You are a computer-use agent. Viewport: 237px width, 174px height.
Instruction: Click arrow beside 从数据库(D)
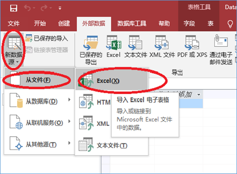(x=69, y=100)
